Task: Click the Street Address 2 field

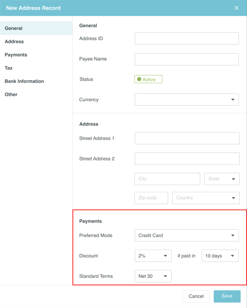Action: 187,159
